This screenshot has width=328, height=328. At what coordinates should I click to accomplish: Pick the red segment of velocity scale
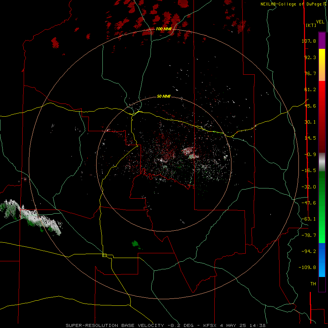322,117
